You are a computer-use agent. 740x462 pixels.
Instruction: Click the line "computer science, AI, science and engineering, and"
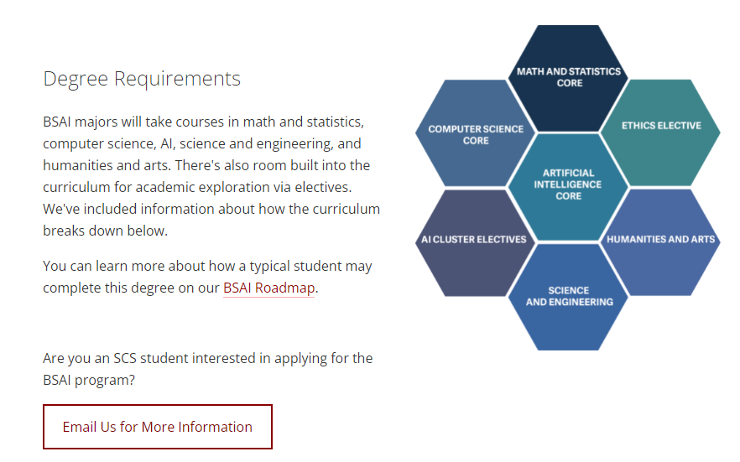(202, 143)
